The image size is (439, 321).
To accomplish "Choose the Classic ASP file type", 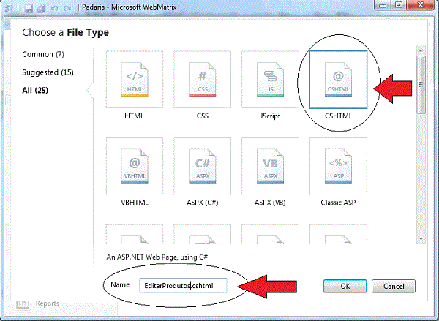I will [x=338, y=166].
